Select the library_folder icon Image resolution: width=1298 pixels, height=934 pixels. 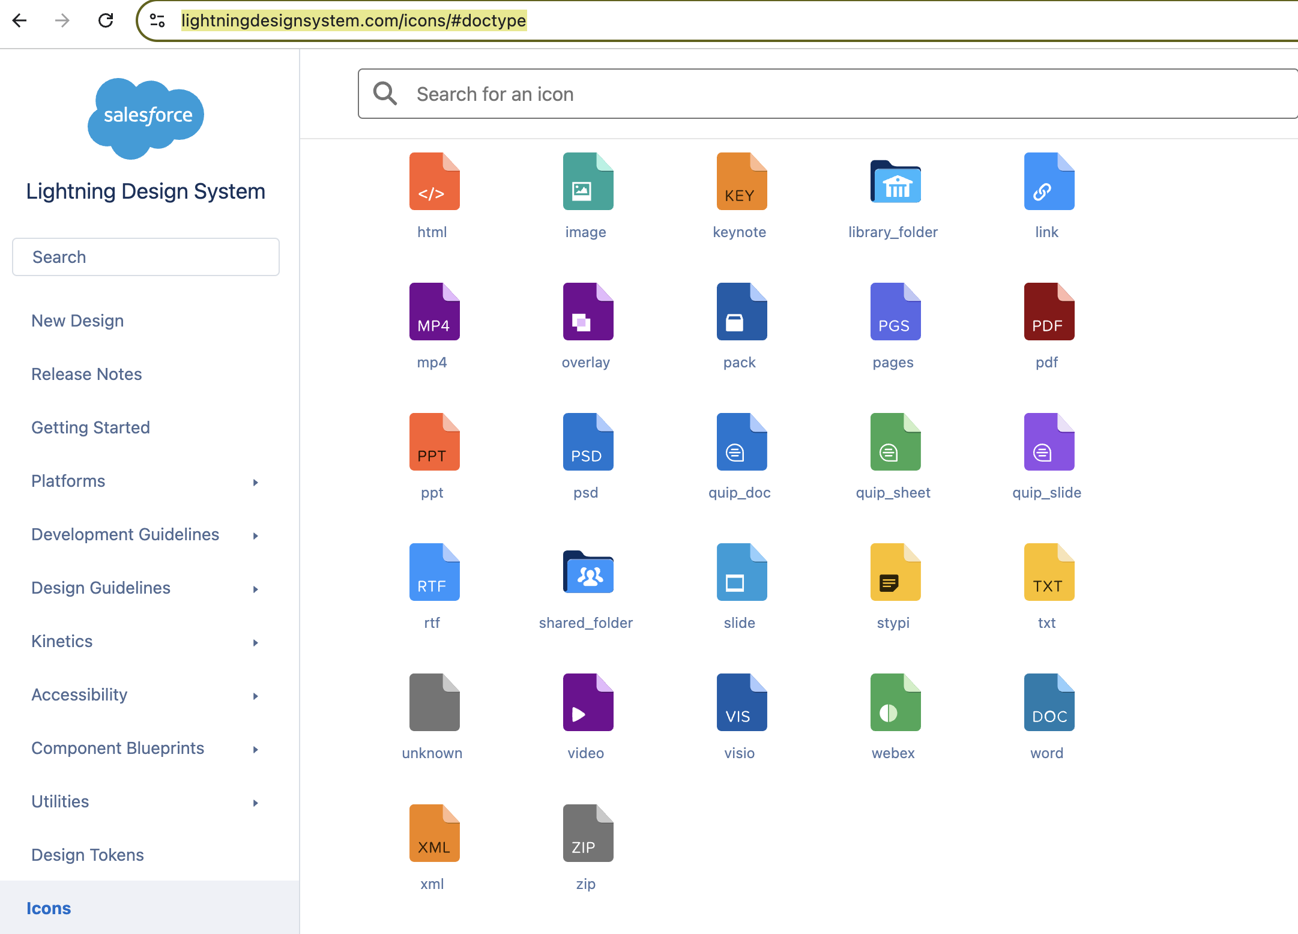click(x=895, y=181)
